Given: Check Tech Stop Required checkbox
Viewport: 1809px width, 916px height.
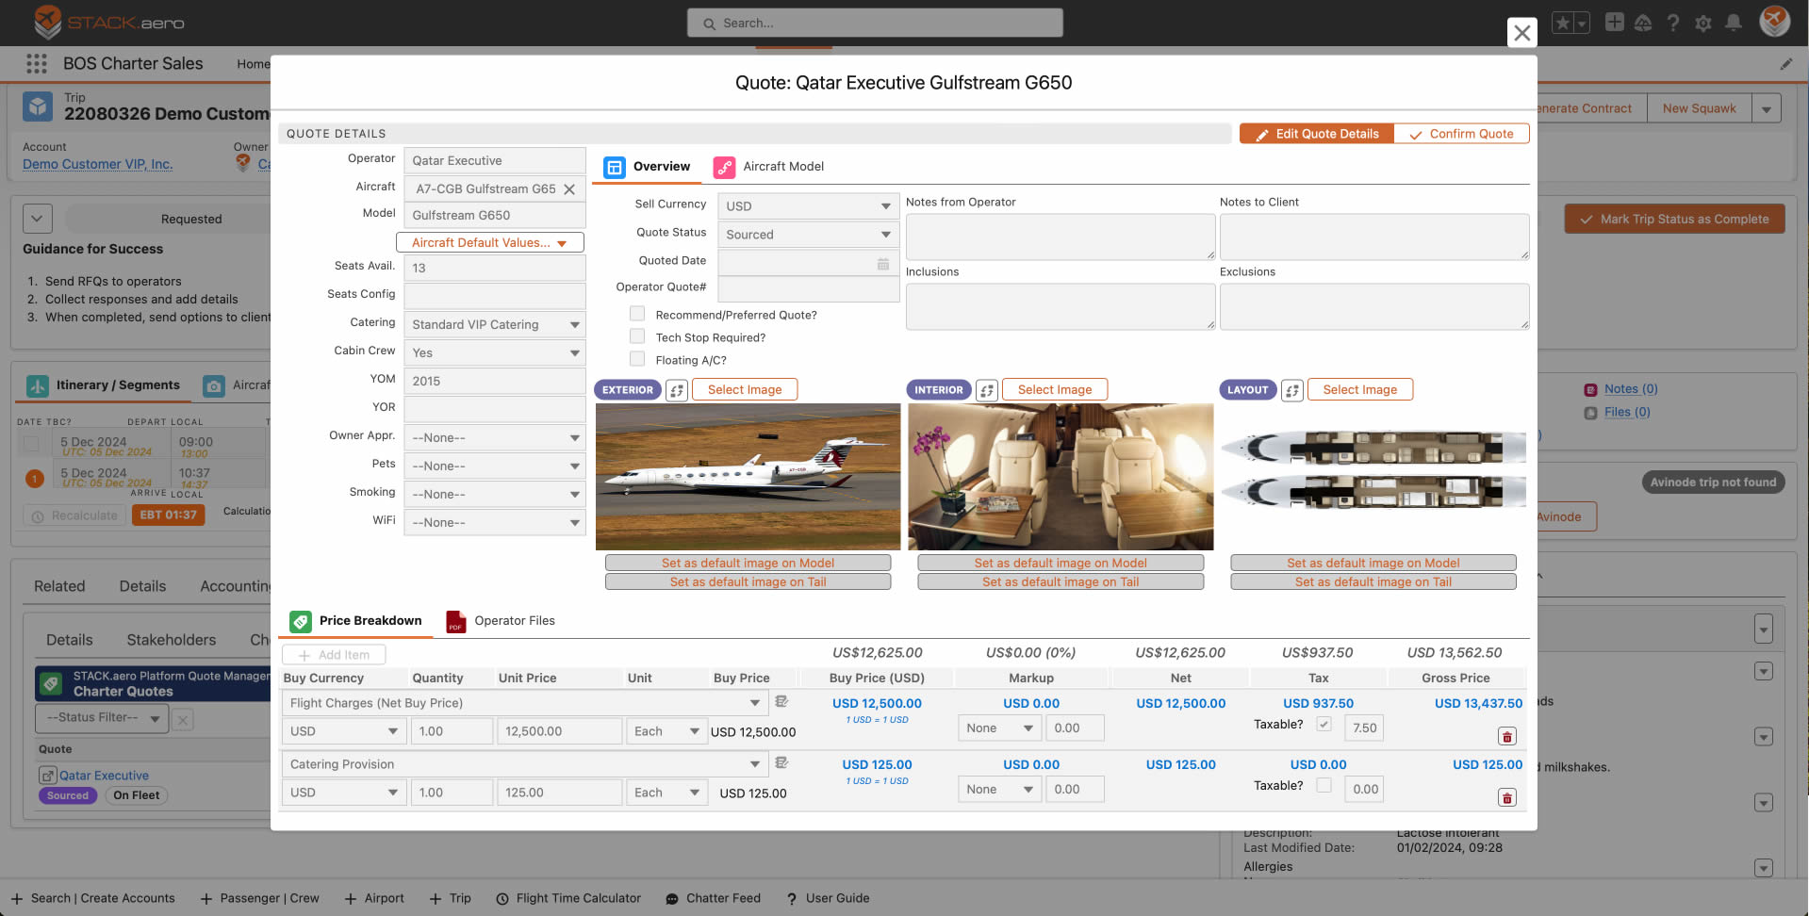Looking at the screenshot, I should click(x=637, y=336).
